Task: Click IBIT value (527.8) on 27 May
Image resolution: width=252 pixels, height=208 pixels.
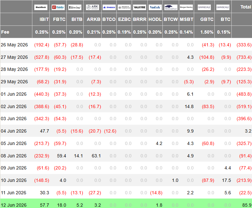Action: (42, 57)
